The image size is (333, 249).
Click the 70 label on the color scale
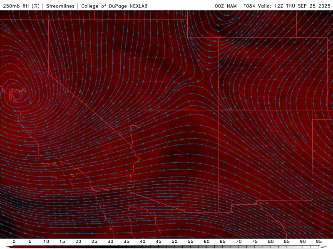point(239,242)
